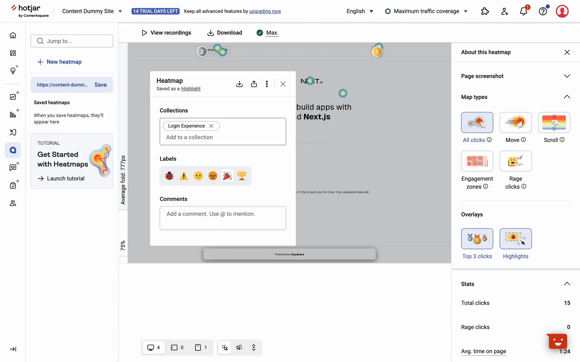The height and width of the screenshot is (362, 580).
Task: Click the View recordings button
Action: coord(166,33)
